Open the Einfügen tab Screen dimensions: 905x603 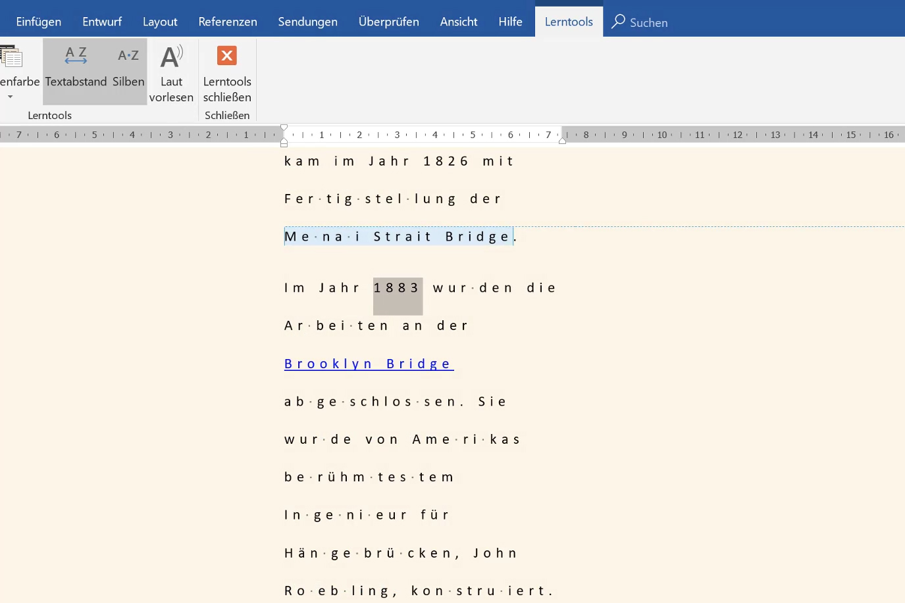tap(39, 22)
